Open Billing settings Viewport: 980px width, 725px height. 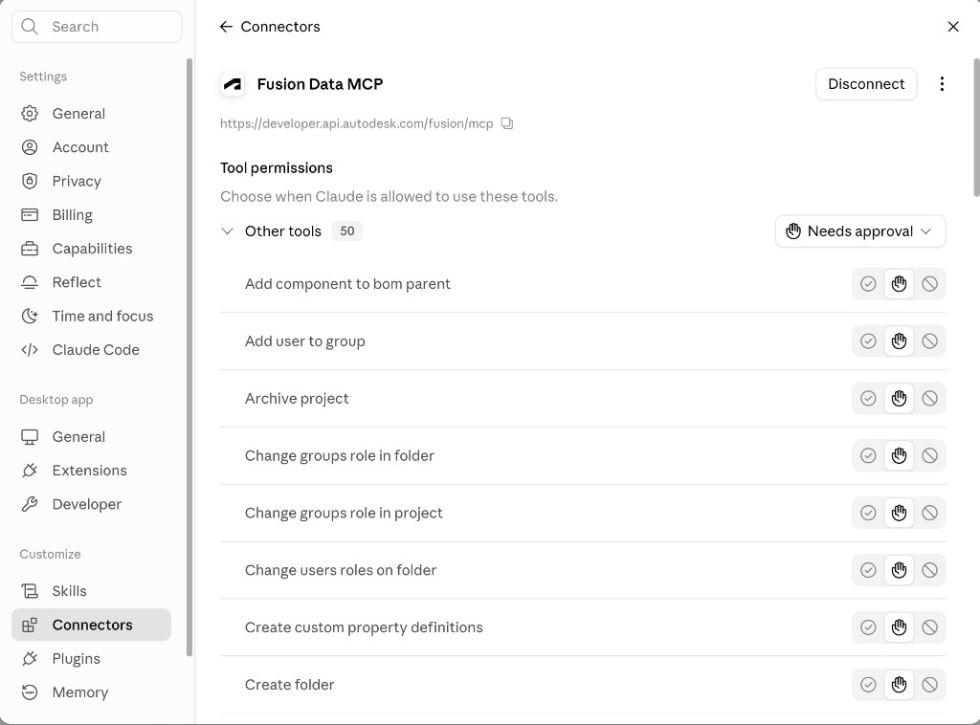coord(91,215)
